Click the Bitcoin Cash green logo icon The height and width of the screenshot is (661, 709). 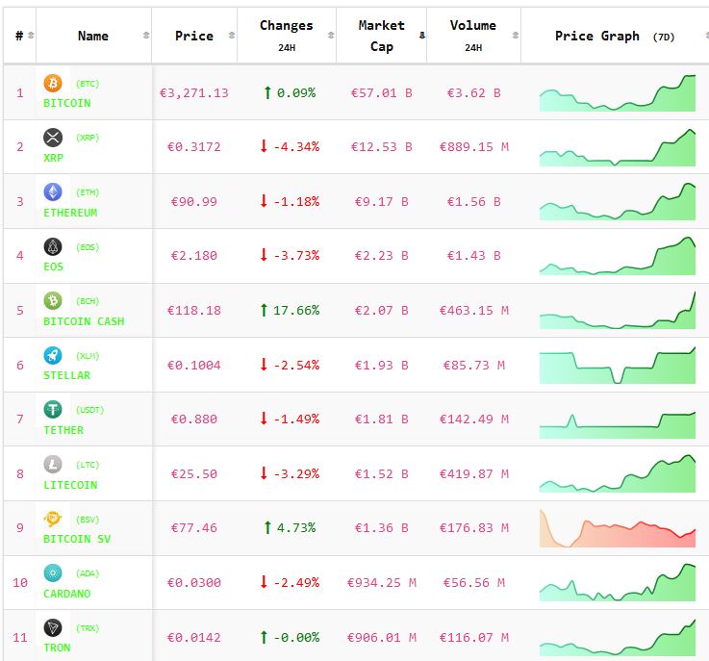(x=52, y=301)
